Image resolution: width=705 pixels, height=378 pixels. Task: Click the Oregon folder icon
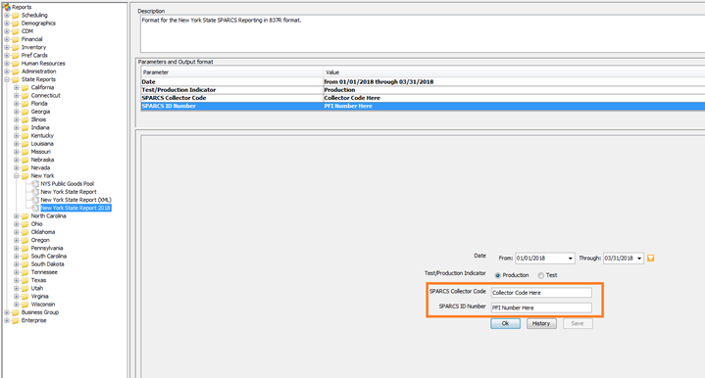[x=25, y=241]
